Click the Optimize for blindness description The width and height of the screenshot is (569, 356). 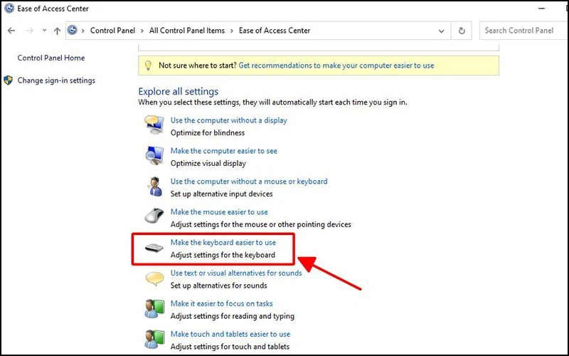point(208,132)
